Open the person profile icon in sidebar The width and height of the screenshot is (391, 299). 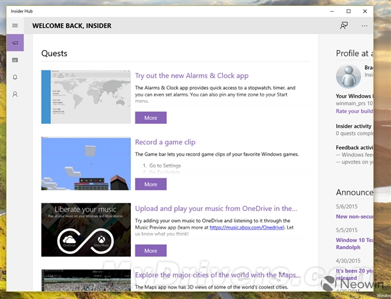(15, 94)
